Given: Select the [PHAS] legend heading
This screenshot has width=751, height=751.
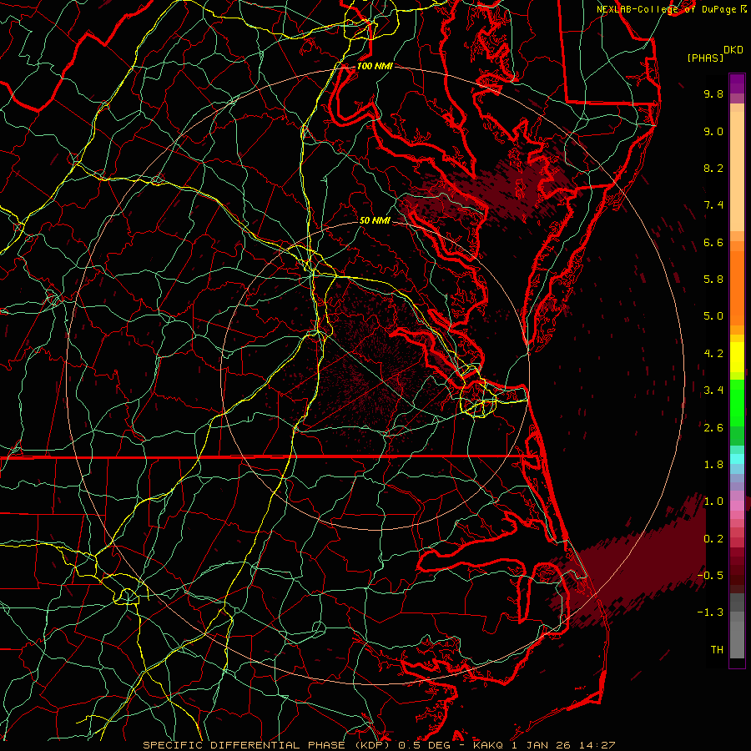Looking at the screenshot, I should [x=705, y=58].
